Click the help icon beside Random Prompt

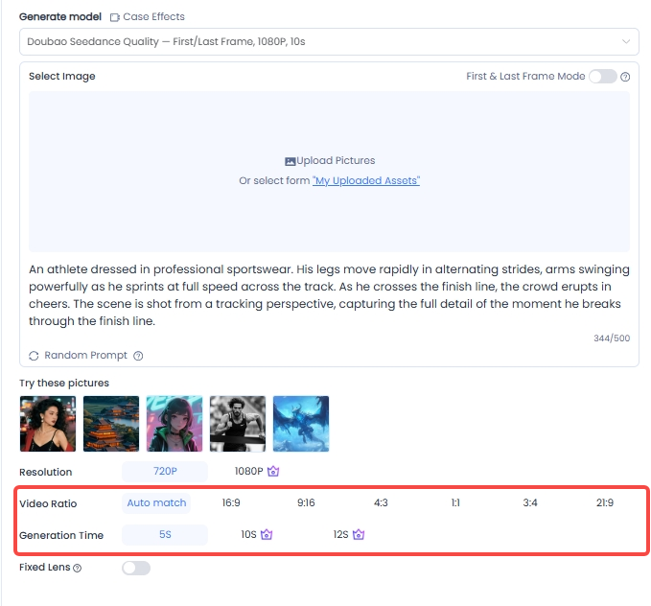138,356
